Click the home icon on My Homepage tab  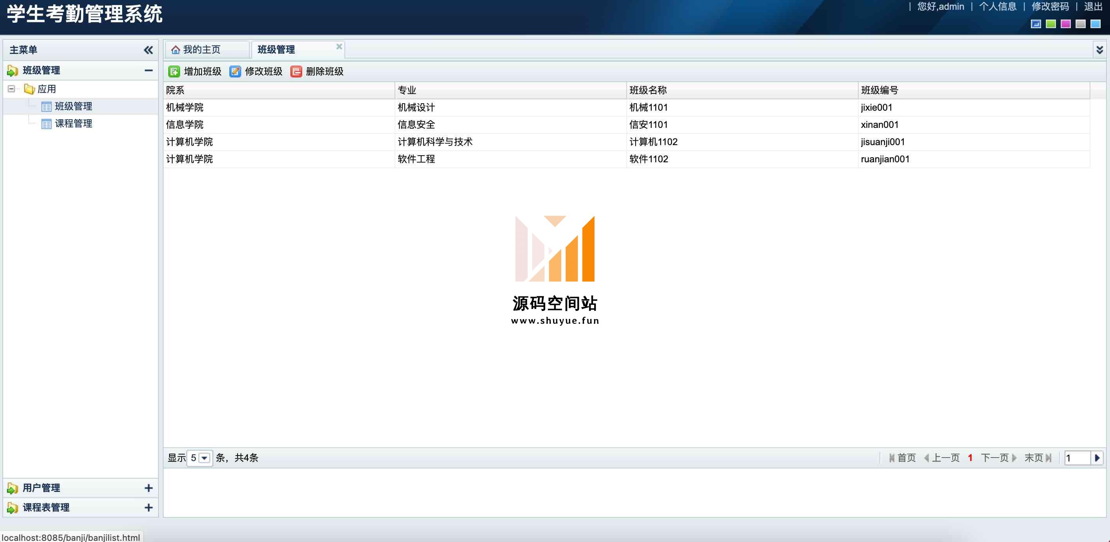pyautogui.click(x=175, y=50)
